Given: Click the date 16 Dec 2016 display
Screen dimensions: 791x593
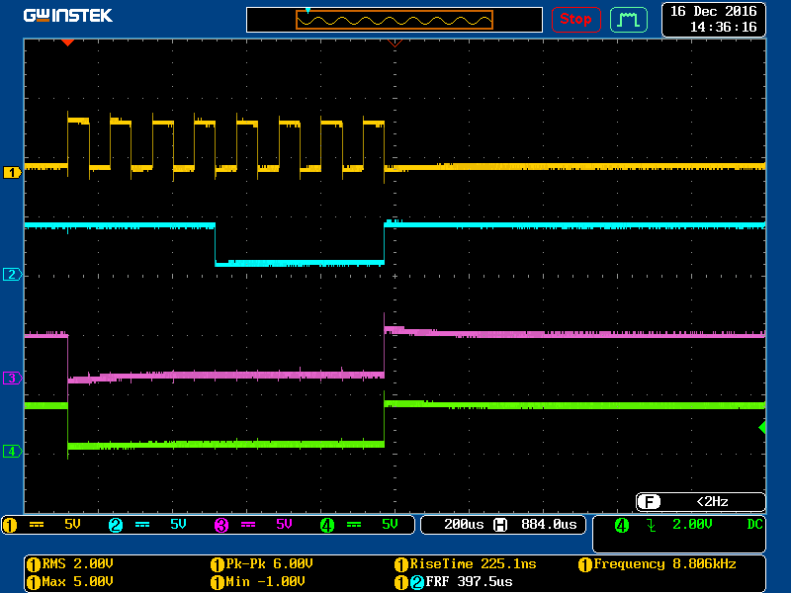Looking at the screenshot, I should coord(713,11).
